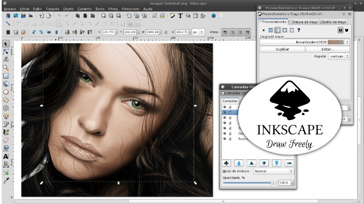This screenshot has height=204, width=364.
Task: Click the W width input field
Action: [152, 32]
